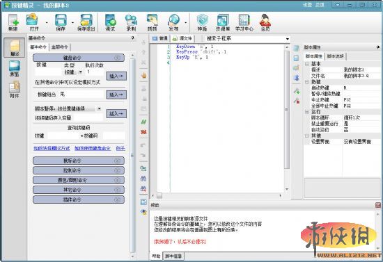
Task: Start recording with the 录制 icon
Action: pyautogui.click(x=131, y=22)
